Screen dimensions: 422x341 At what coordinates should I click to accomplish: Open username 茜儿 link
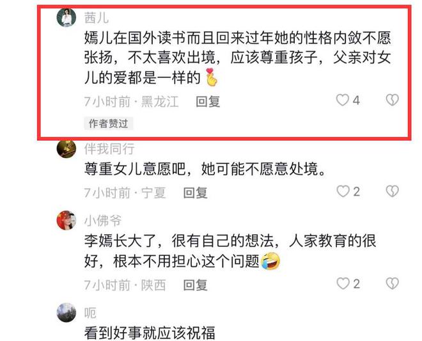[x=97, y=18]
